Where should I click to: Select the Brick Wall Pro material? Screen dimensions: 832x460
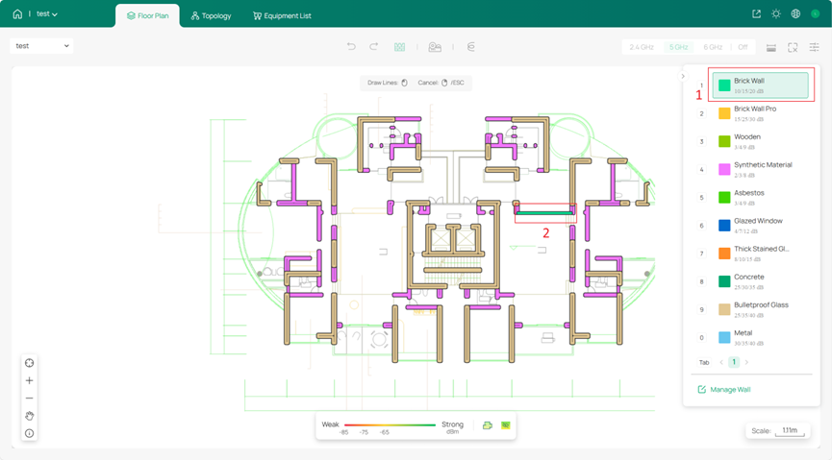(761, 113)
